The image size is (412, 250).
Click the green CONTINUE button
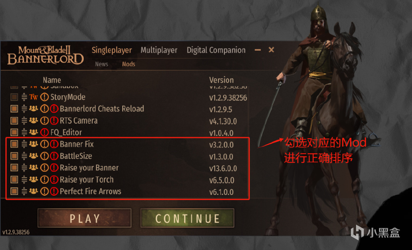187,218
